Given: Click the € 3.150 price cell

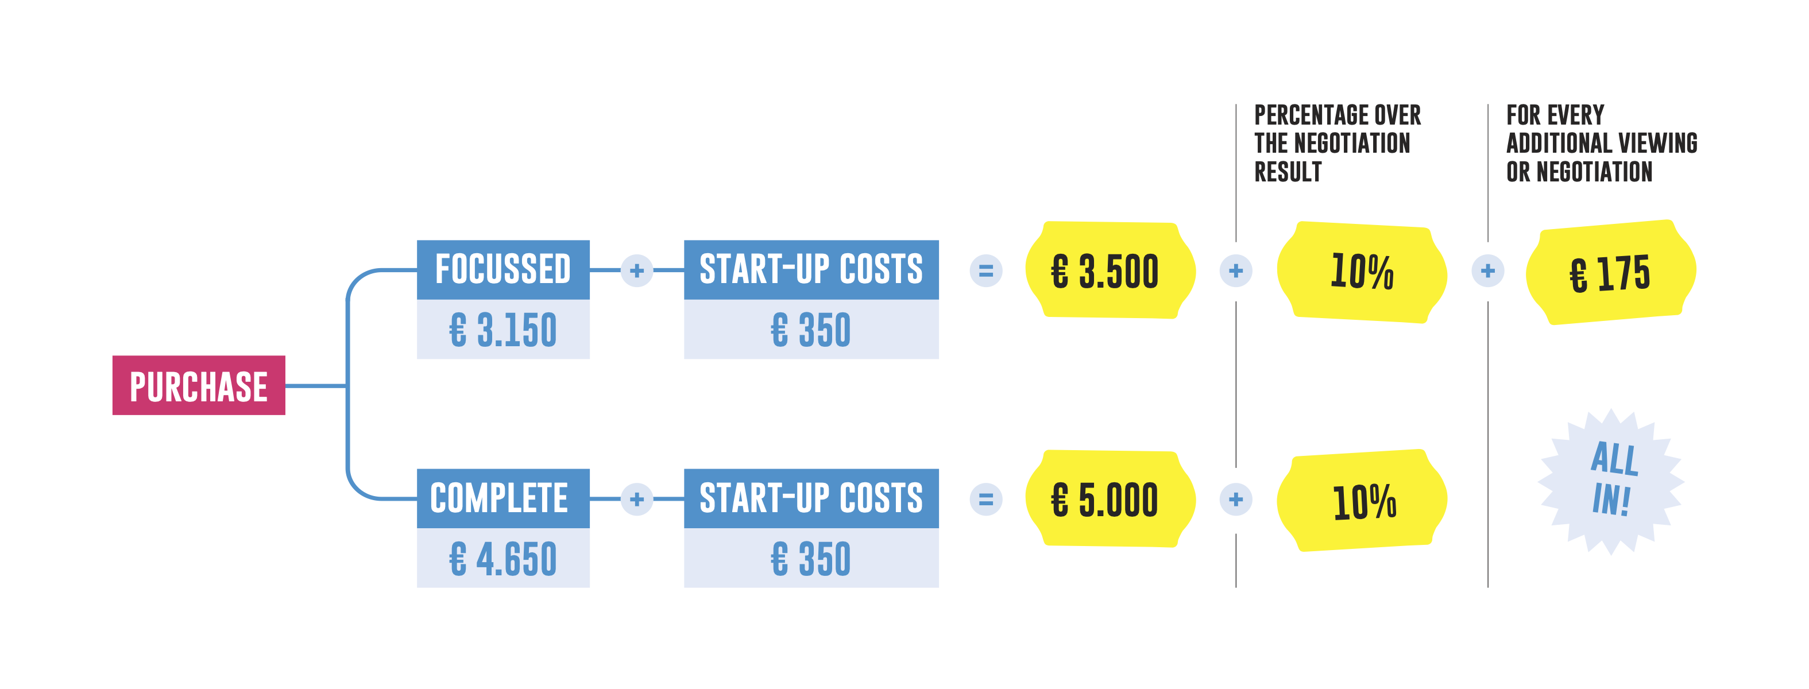Looking at the screenshot, I should click(503, 330).
